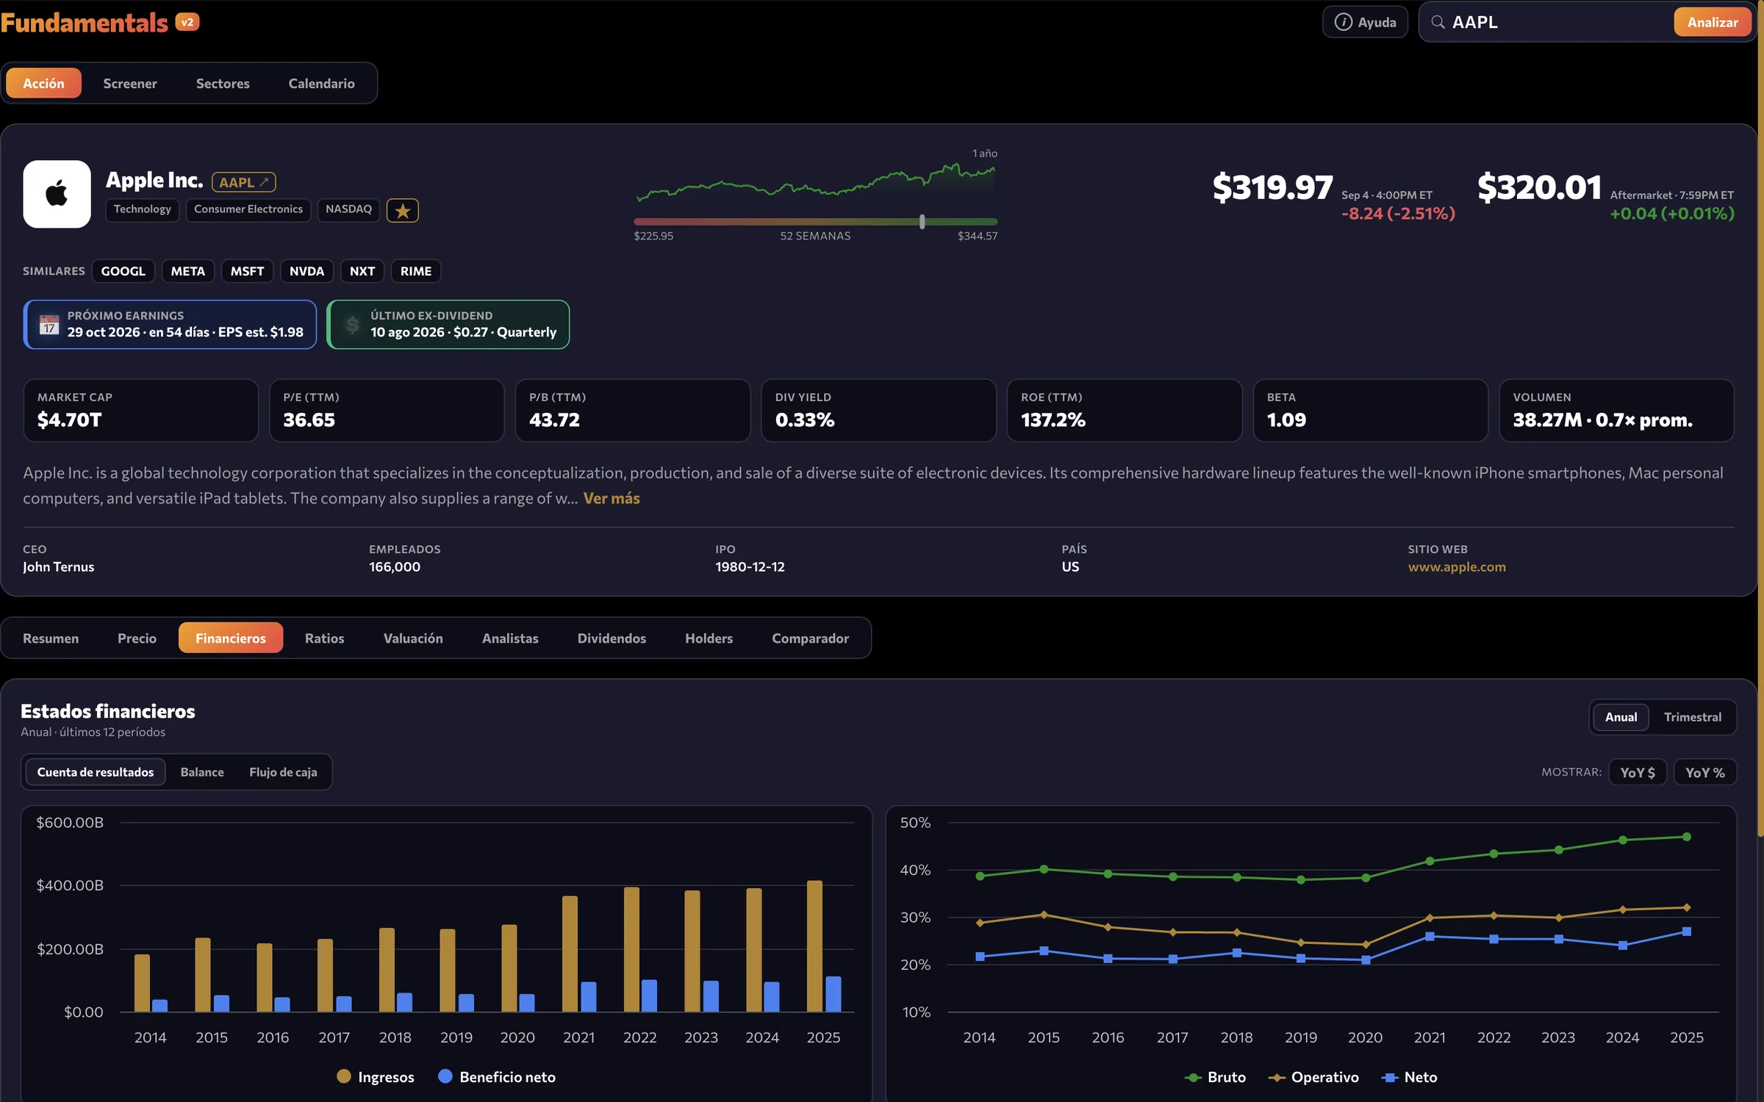This screenshot has width=1764, height=1102.
Task: Open similar ticker MSFT
Action: pos(247,271)
